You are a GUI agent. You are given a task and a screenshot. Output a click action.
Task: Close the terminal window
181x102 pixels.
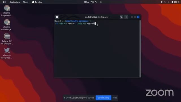click(138, 17)
